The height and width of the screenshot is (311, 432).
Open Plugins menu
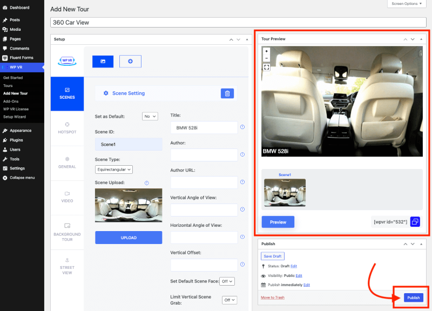(x=16, y=140)
